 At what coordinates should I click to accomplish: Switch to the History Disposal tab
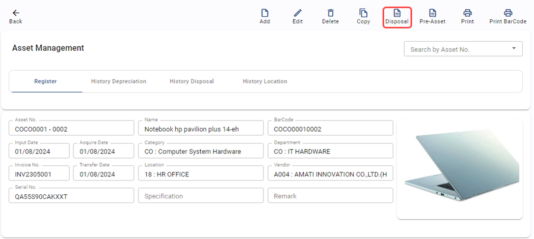192,81
